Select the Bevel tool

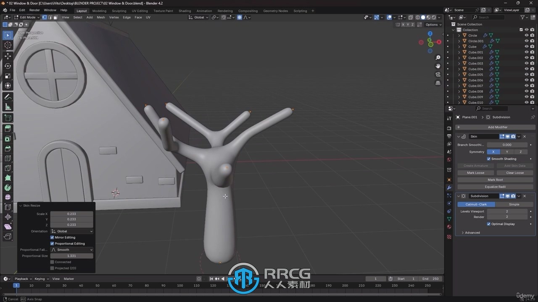click(8, 148)
